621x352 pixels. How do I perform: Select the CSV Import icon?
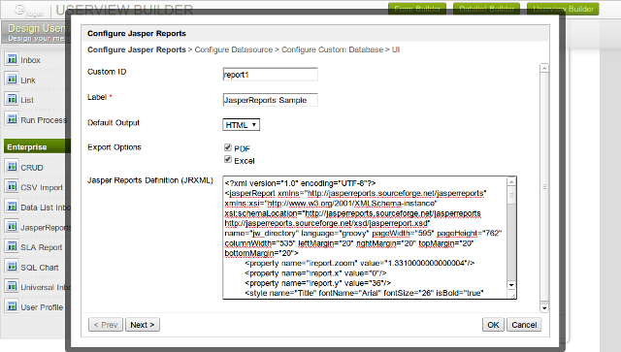pyautogui.click(x=12, y=186)
